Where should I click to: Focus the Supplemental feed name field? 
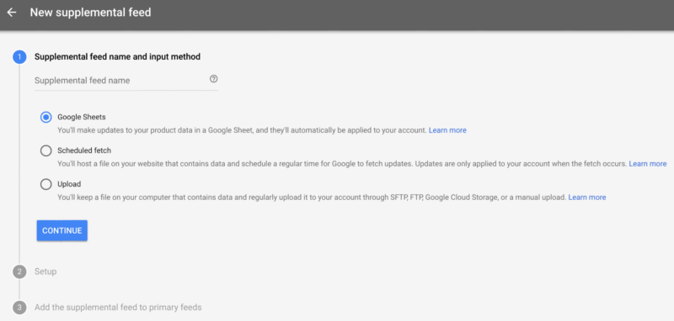coord(126,81)
